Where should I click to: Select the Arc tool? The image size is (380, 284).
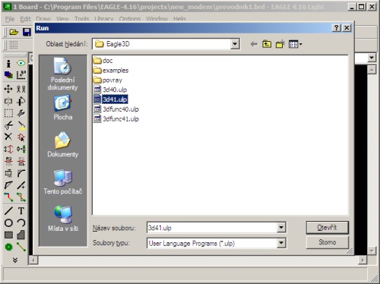point(21,222)
